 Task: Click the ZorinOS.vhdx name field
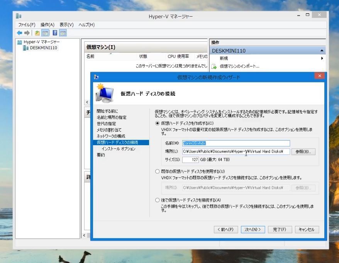236,143
